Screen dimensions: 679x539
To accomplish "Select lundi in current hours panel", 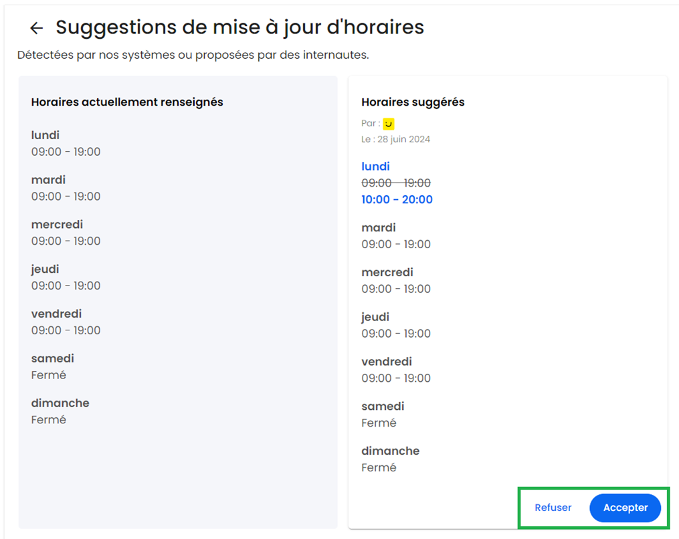I will pos(45,135).
